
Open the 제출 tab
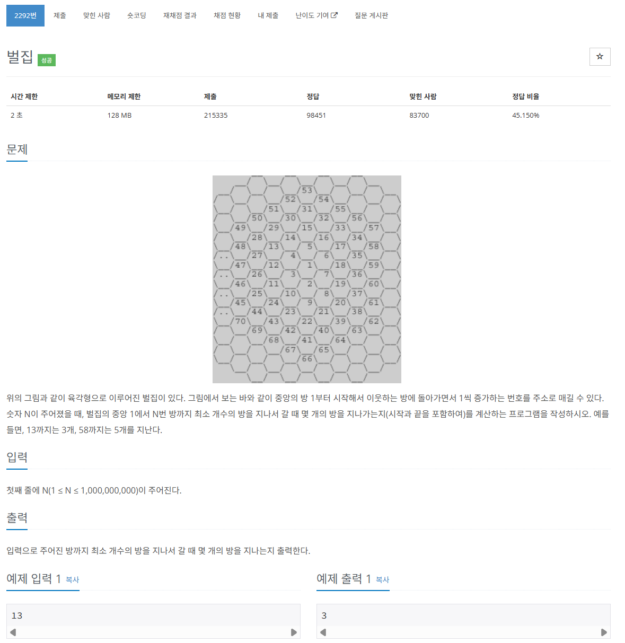[x=60, y=15]
